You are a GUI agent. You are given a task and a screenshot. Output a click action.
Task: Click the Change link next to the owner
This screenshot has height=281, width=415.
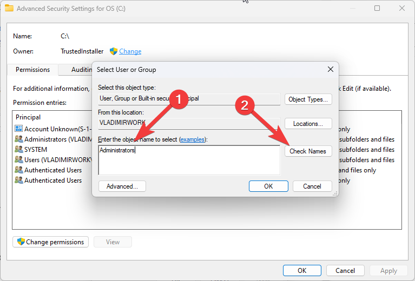[130, 51]
